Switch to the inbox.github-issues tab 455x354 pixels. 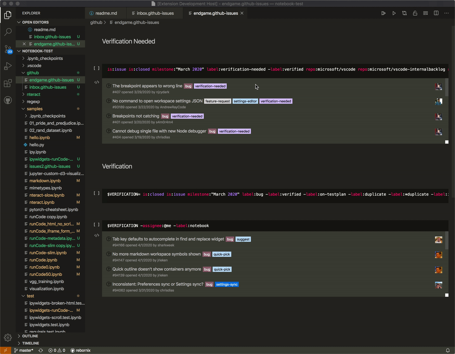154,13
